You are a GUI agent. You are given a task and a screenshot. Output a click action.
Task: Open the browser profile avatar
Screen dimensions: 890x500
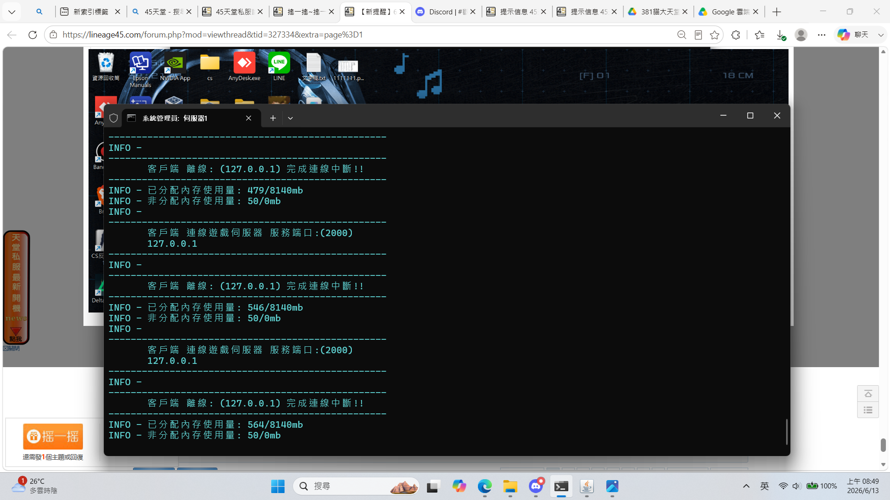[801, 35]
